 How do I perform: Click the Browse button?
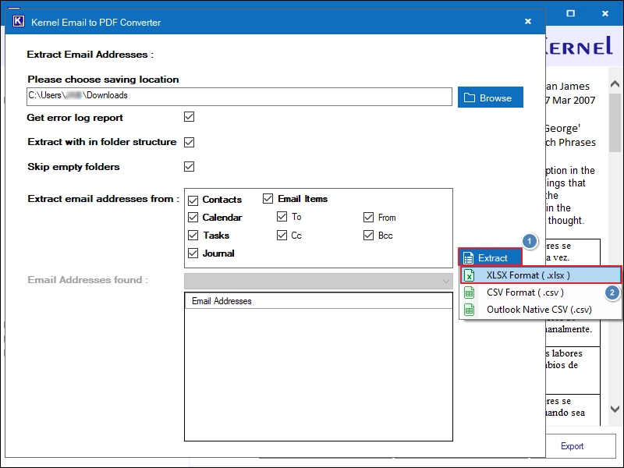click(x=491, y=97)
